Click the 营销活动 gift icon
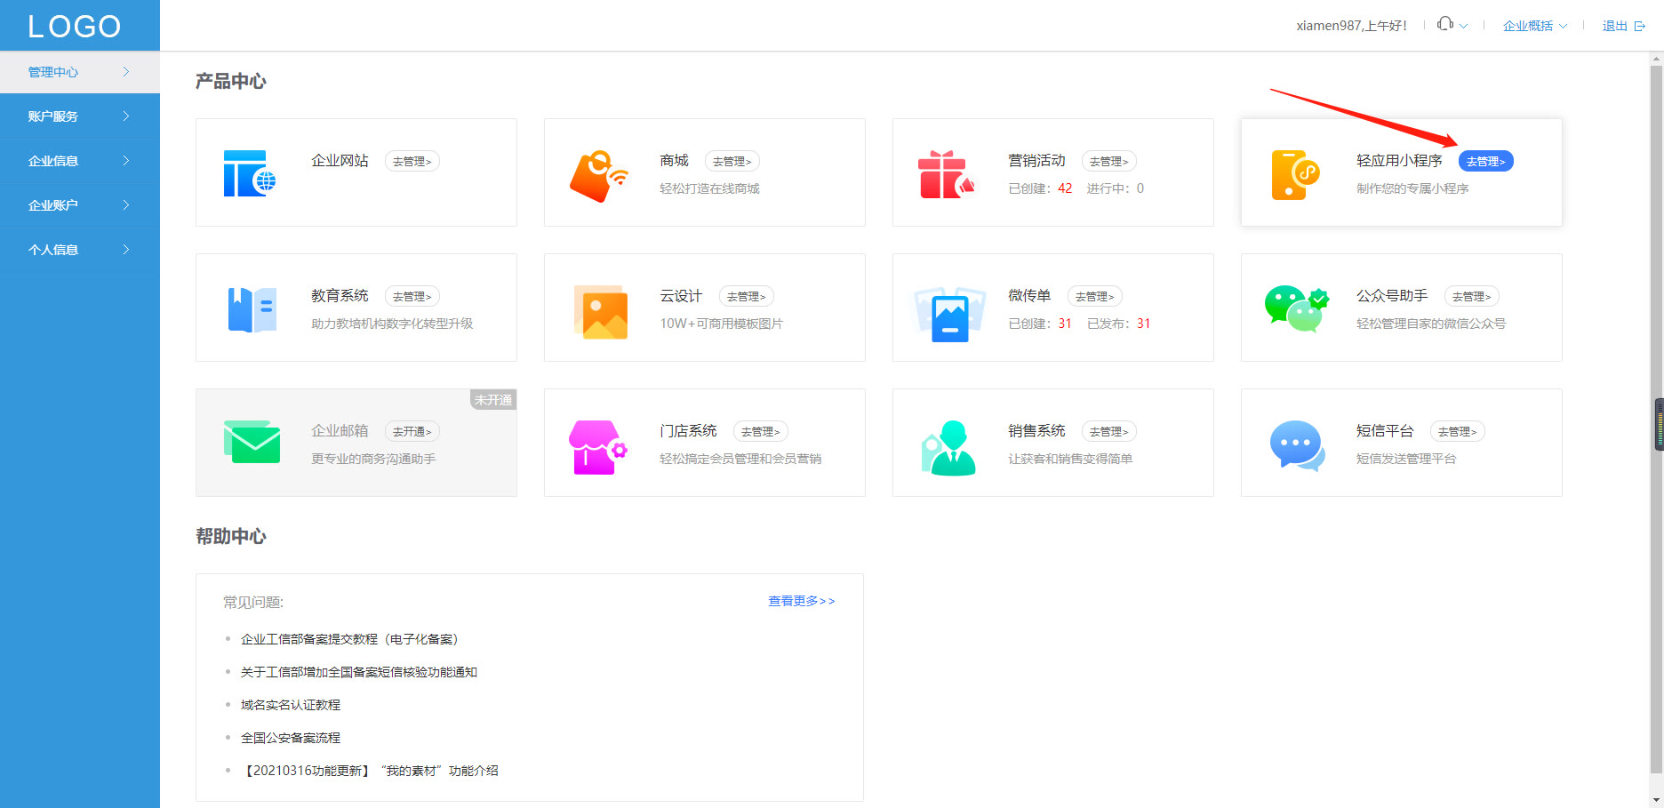The image size is (1664, 808). [x=947, y=172]
